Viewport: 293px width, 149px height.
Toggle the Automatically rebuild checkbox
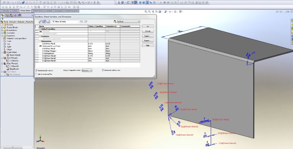tap(36, 71)
